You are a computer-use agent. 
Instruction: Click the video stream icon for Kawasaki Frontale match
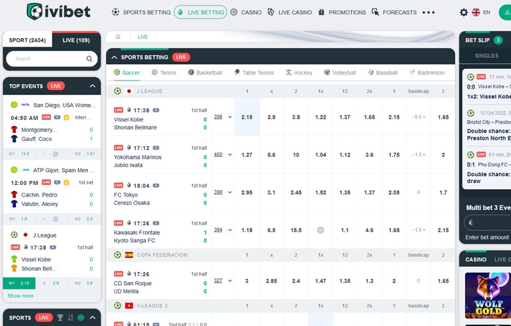(x=156, y=223)
